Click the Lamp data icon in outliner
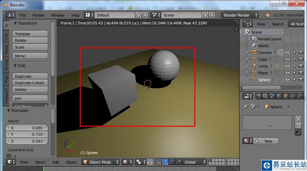307x171 pixels. [x=278, y=66]
